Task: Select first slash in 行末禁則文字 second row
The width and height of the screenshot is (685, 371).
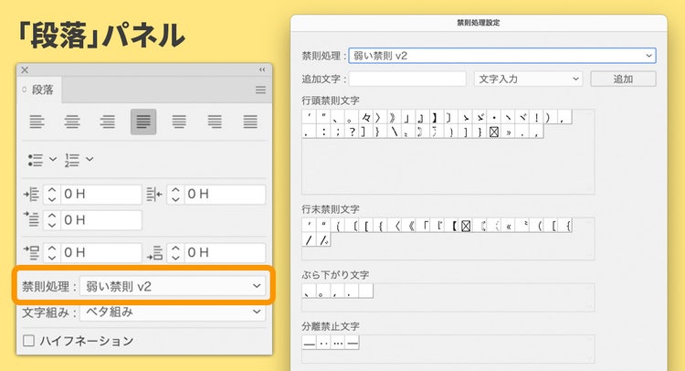Action: 310,239
